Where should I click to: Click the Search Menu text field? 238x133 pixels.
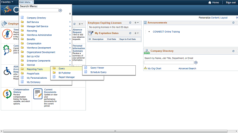click(x=39, y=10)
